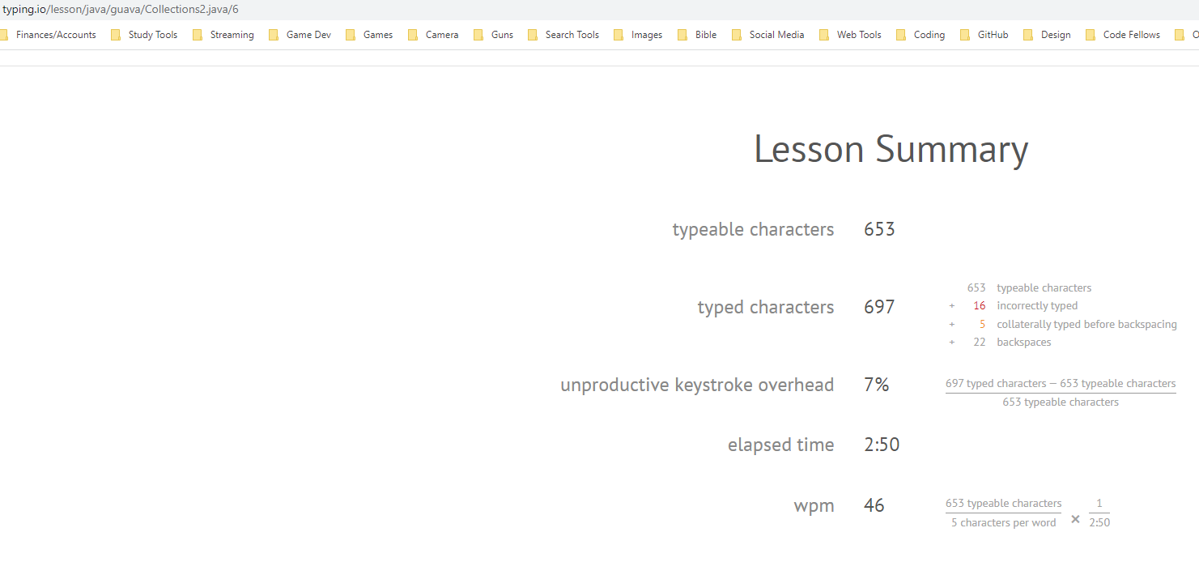Viewport: 1199px width, 579px height.
Task: Click the Finances/Accounts folder icon
Action: [x=6, y=35]
